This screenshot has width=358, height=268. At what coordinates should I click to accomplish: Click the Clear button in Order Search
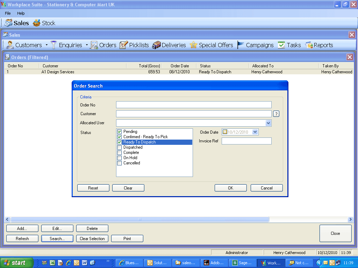[128, 188]
